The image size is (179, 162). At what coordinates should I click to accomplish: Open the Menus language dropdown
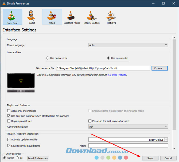[128, 45]
